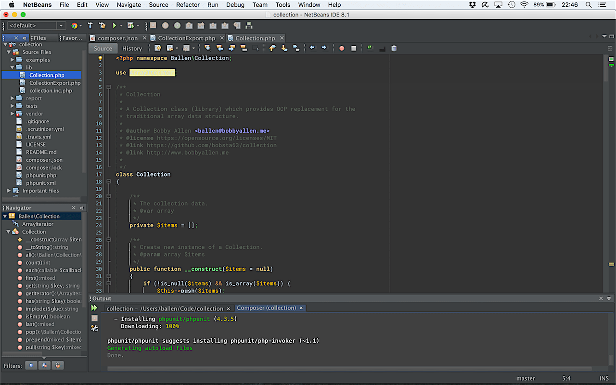Toggle Bookmark icon in editor toolbar
This screenshot has height=385, width=616.
tap(296, 48)
